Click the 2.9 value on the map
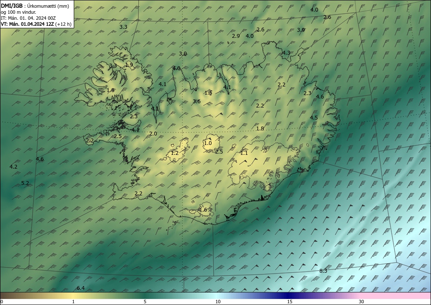The width and height of the screenshot is (431, 305). coord(236,36)
